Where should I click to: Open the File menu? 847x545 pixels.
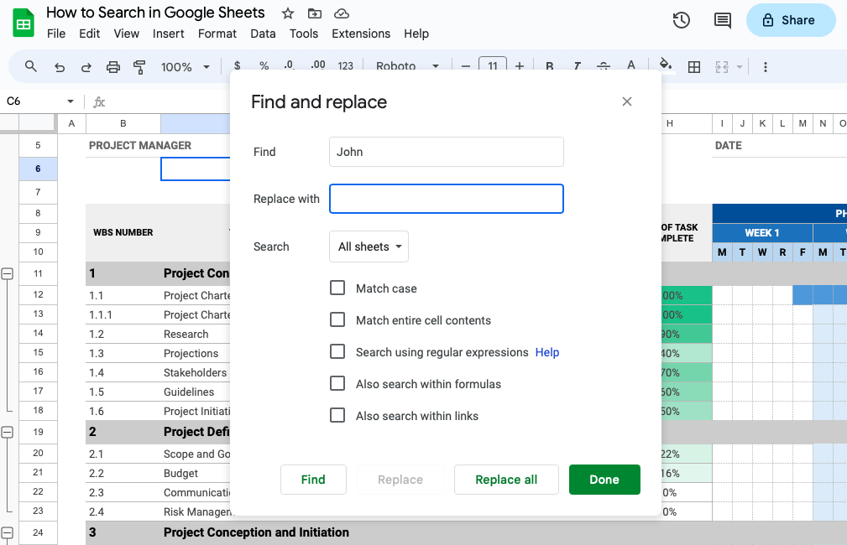(56, 34)
